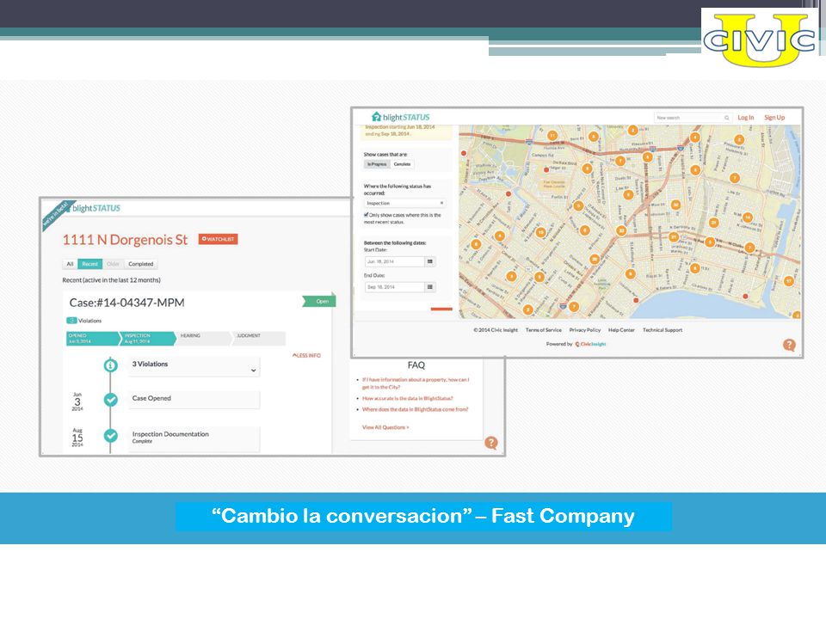The height and width of the screenshot is (619, 826).
Task: Open FAQ about giving property information to the City
Action: point(415,383)
